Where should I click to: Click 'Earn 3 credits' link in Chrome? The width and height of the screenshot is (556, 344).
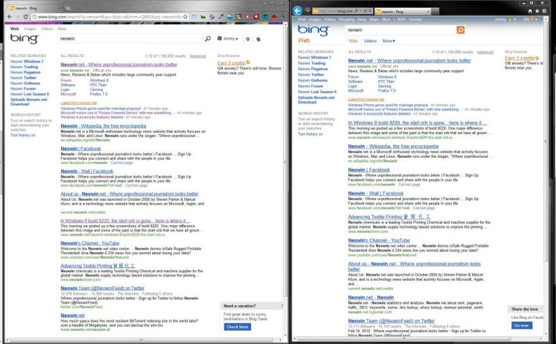[231, 63]
